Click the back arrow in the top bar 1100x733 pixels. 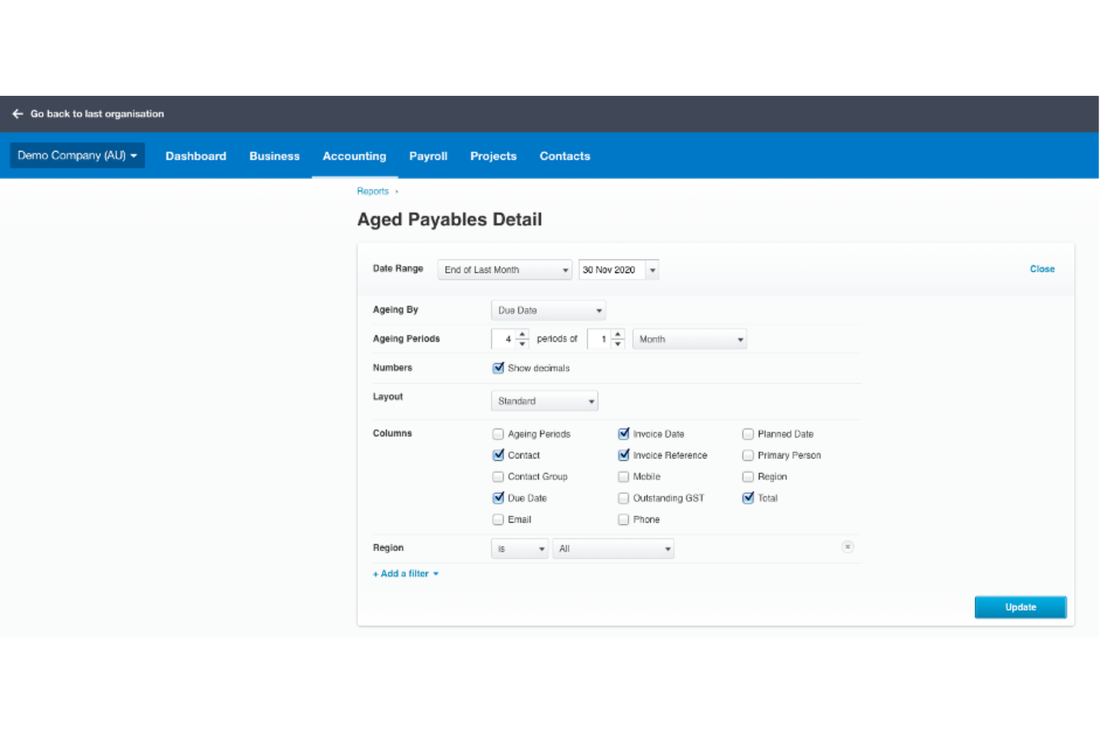point(17,114)
